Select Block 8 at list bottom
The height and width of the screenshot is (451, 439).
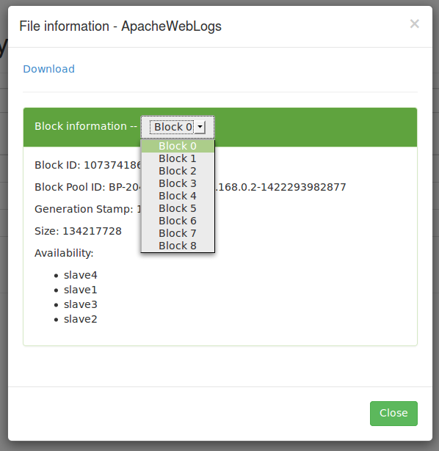click(178, 246)
